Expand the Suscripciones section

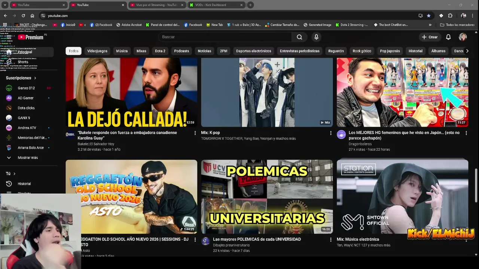coord(21,78)
